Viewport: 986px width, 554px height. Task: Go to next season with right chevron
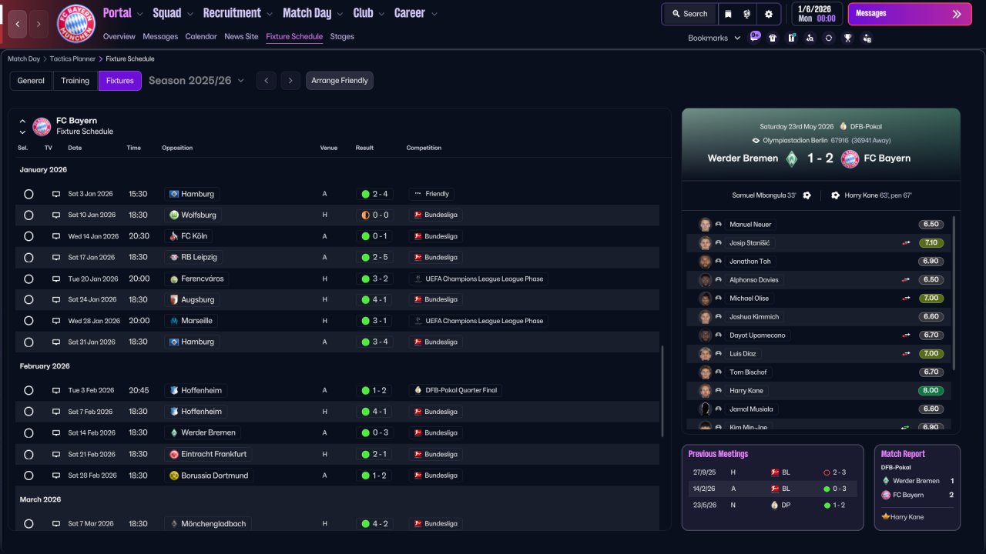290,81
